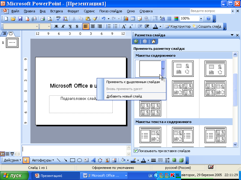Save the presentation with the floppy icon

click(x=20, y=19)
